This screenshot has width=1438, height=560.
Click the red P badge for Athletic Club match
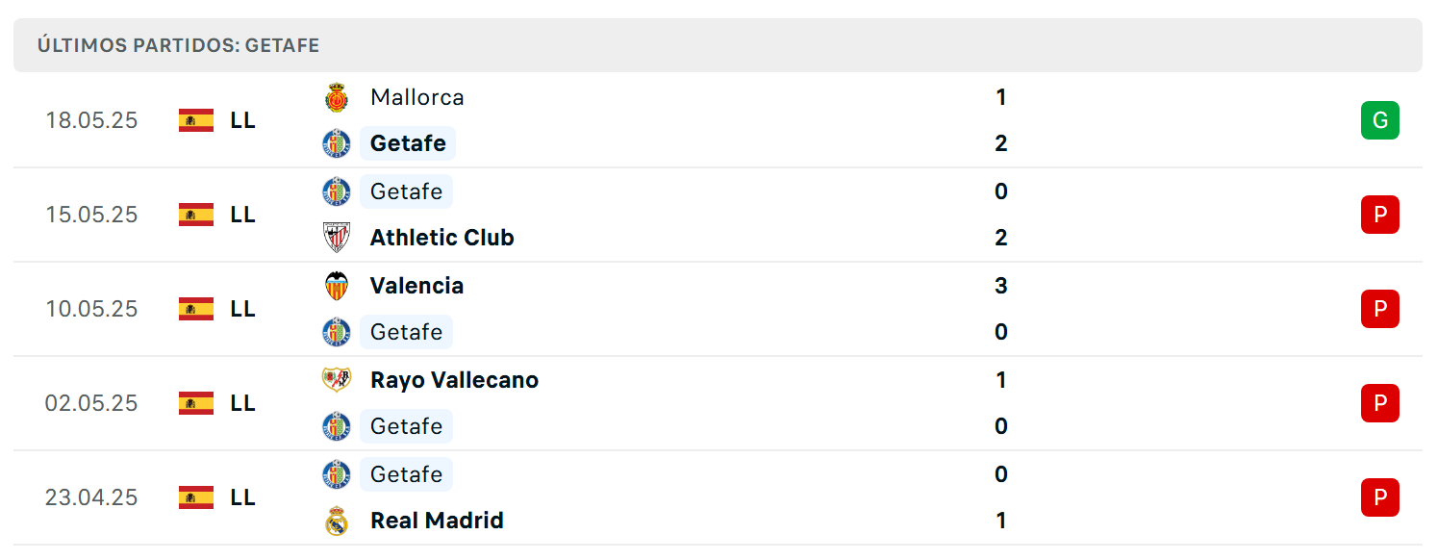pyautogui.click(x=1379, y=215)
